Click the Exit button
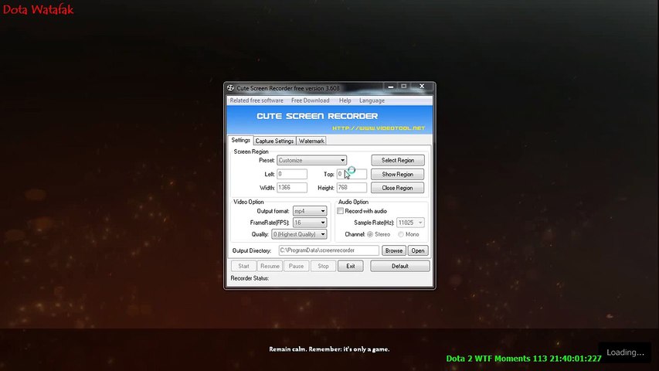This screenshot has height=371, width=659. pos(351,266)
